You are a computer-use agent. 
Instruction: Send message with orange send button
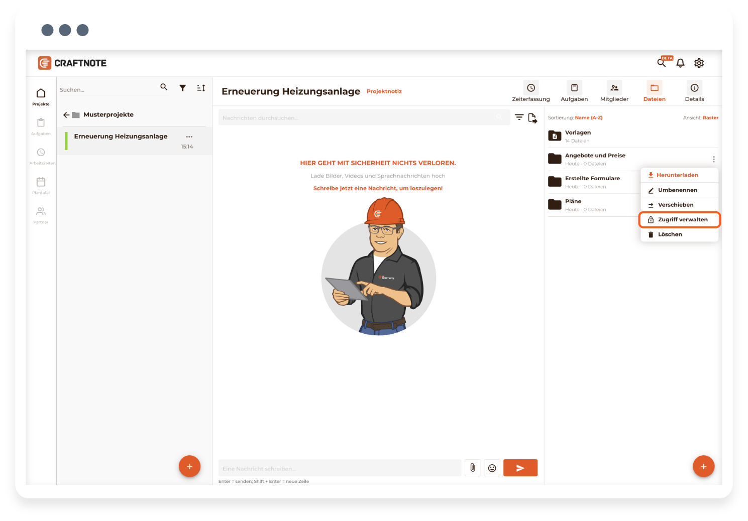coord(520,468)
